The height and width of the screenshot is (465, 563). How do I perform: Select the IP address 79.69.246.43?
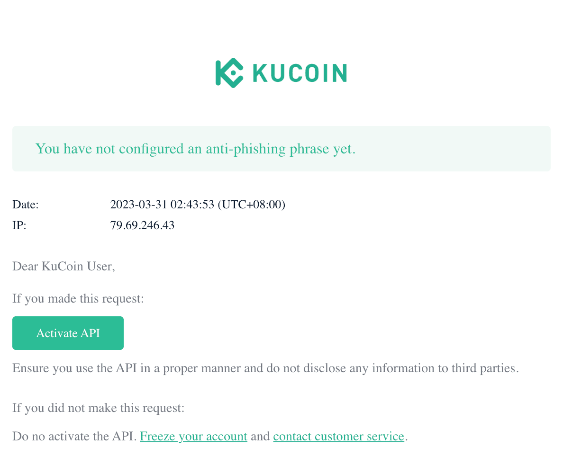(x=142, y=225)
